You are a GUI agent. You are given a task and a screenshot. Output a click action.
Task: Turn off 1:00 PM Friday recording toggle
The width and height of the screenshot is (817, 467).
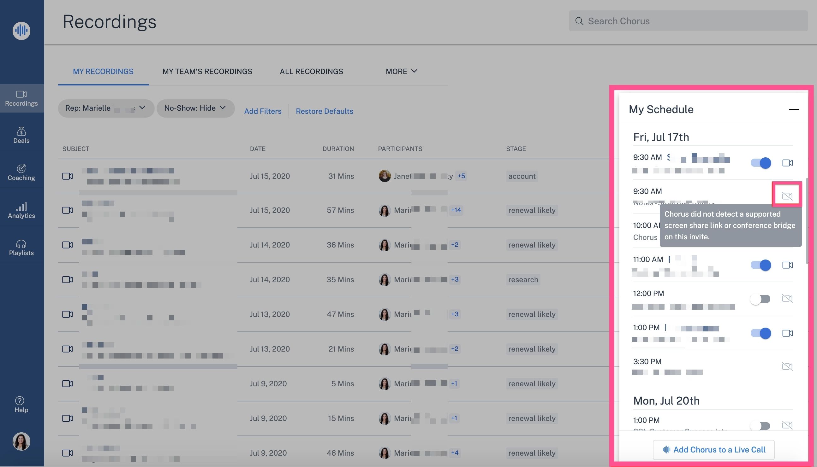[760, 333]
